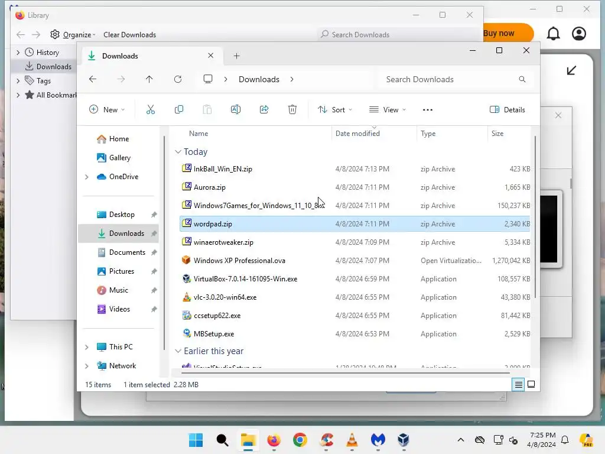Click Search Downloads field in File Explorer

456,79
